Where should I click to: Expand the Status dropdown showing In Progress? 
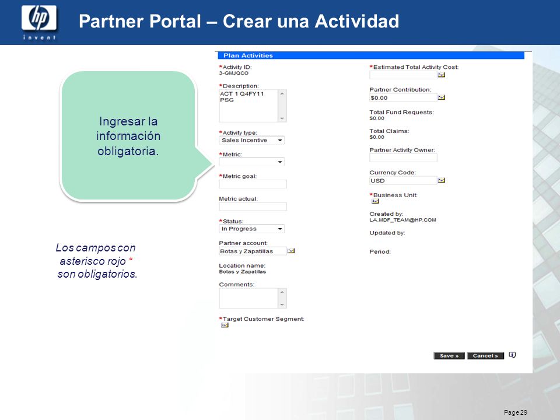tap(281, 229)
